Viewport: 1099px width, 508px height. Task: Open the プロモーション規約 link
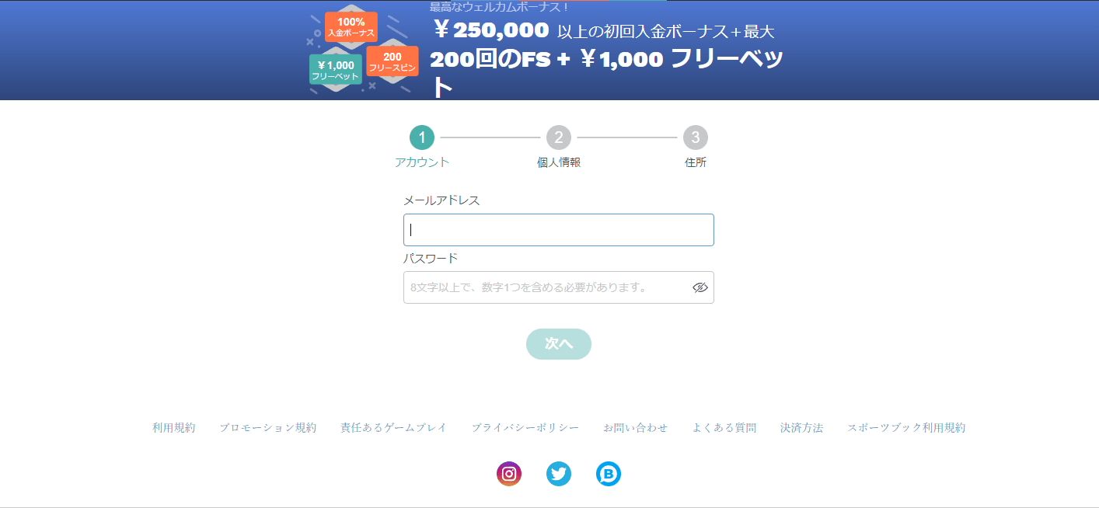(x=268, y=428)
